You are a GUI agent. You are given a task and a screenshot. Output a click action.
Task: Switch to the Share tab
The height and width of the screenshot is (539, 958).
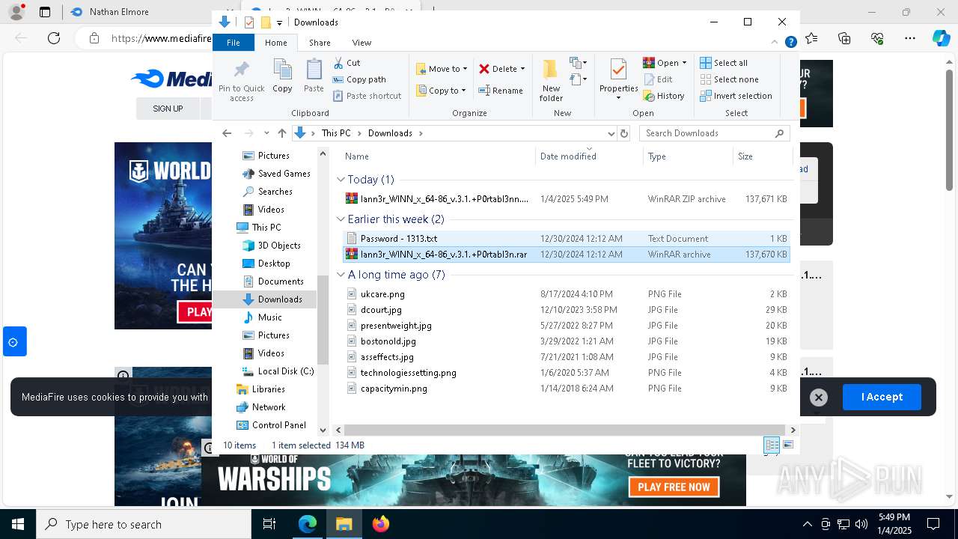click(x=320, y=43)
